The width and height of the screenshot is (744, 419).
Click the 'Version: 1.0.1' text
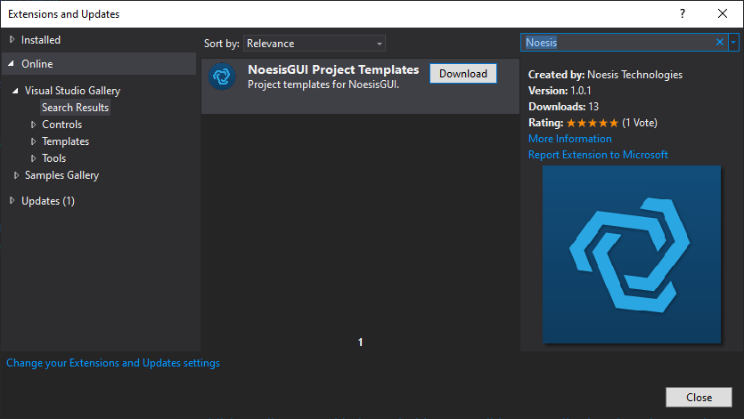coord(560,91)
